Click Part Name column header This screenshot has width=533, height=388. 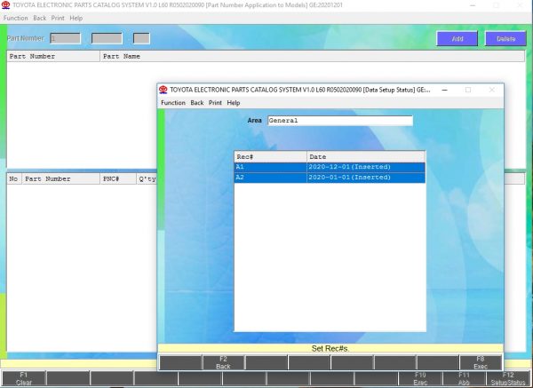312,57
